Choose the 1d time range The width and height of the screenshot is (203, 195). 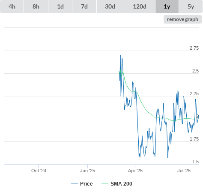coord(60,6)
